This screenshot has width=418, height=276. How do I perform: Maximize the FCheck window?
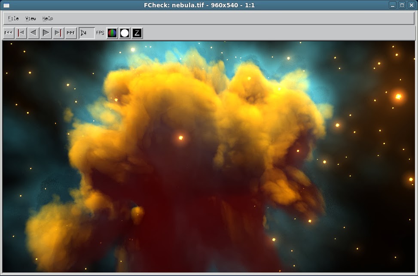tap(402, 5)
